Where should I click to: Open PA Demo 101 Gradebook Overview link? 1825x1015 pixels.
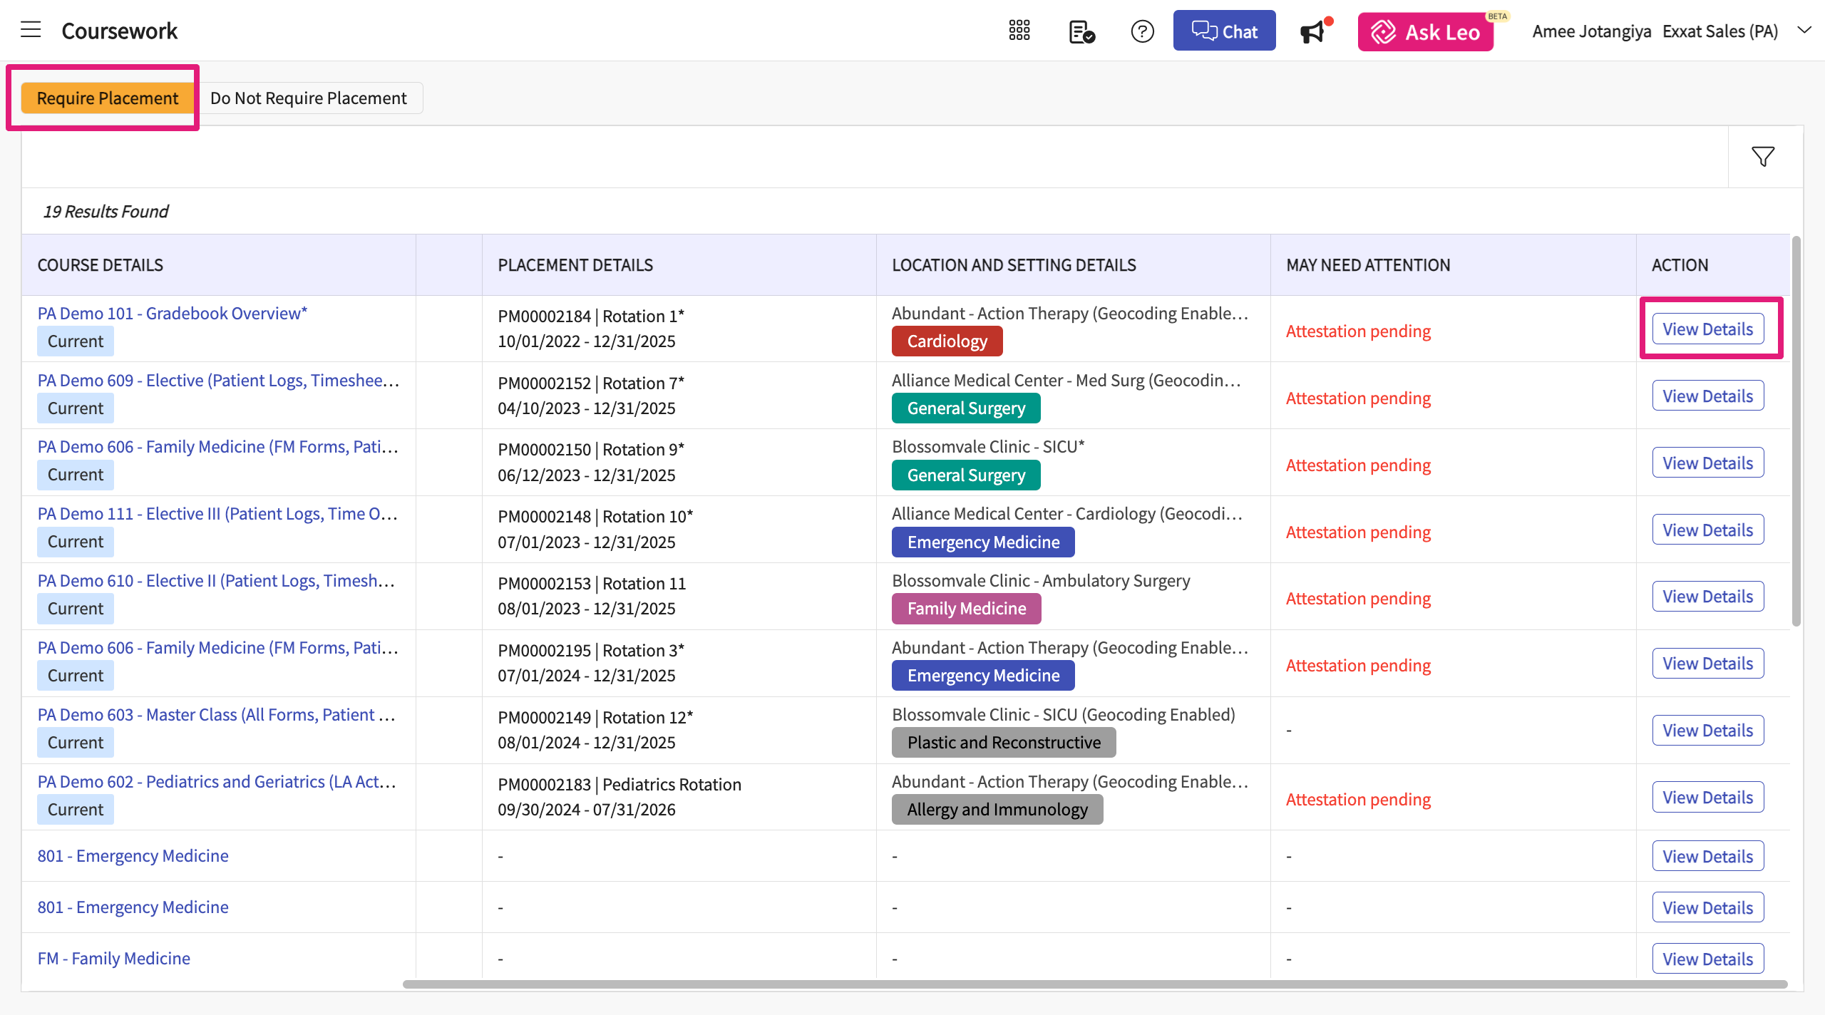tap(172, 314)
